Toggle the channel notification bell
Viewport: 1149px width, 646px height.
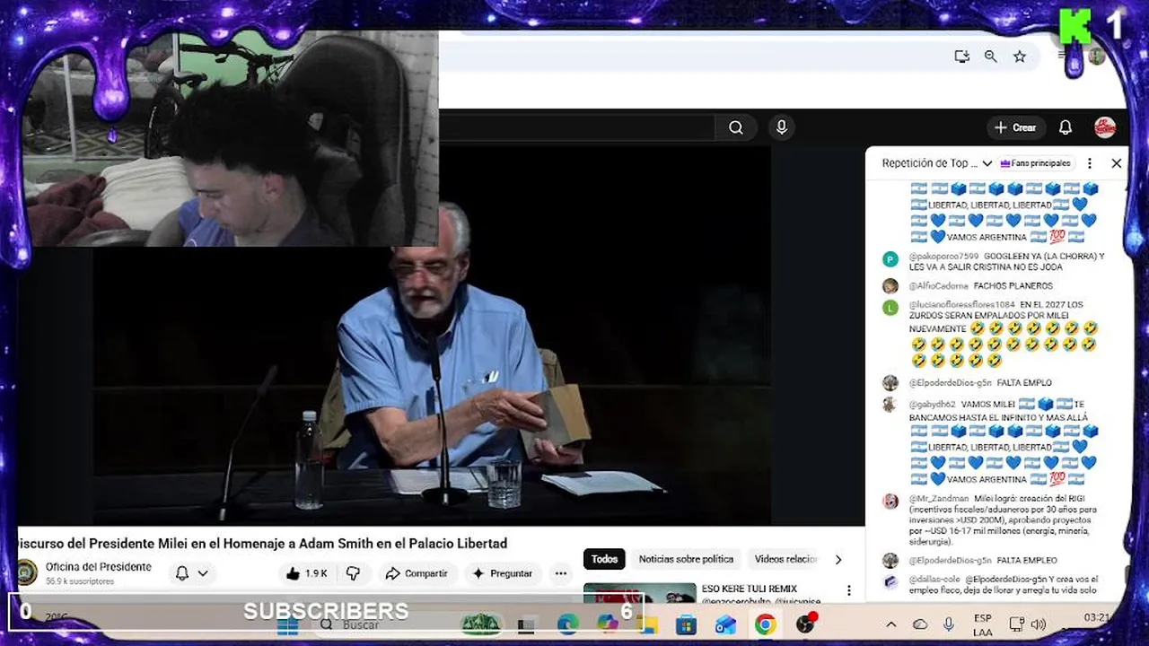(x=182, y=573)
